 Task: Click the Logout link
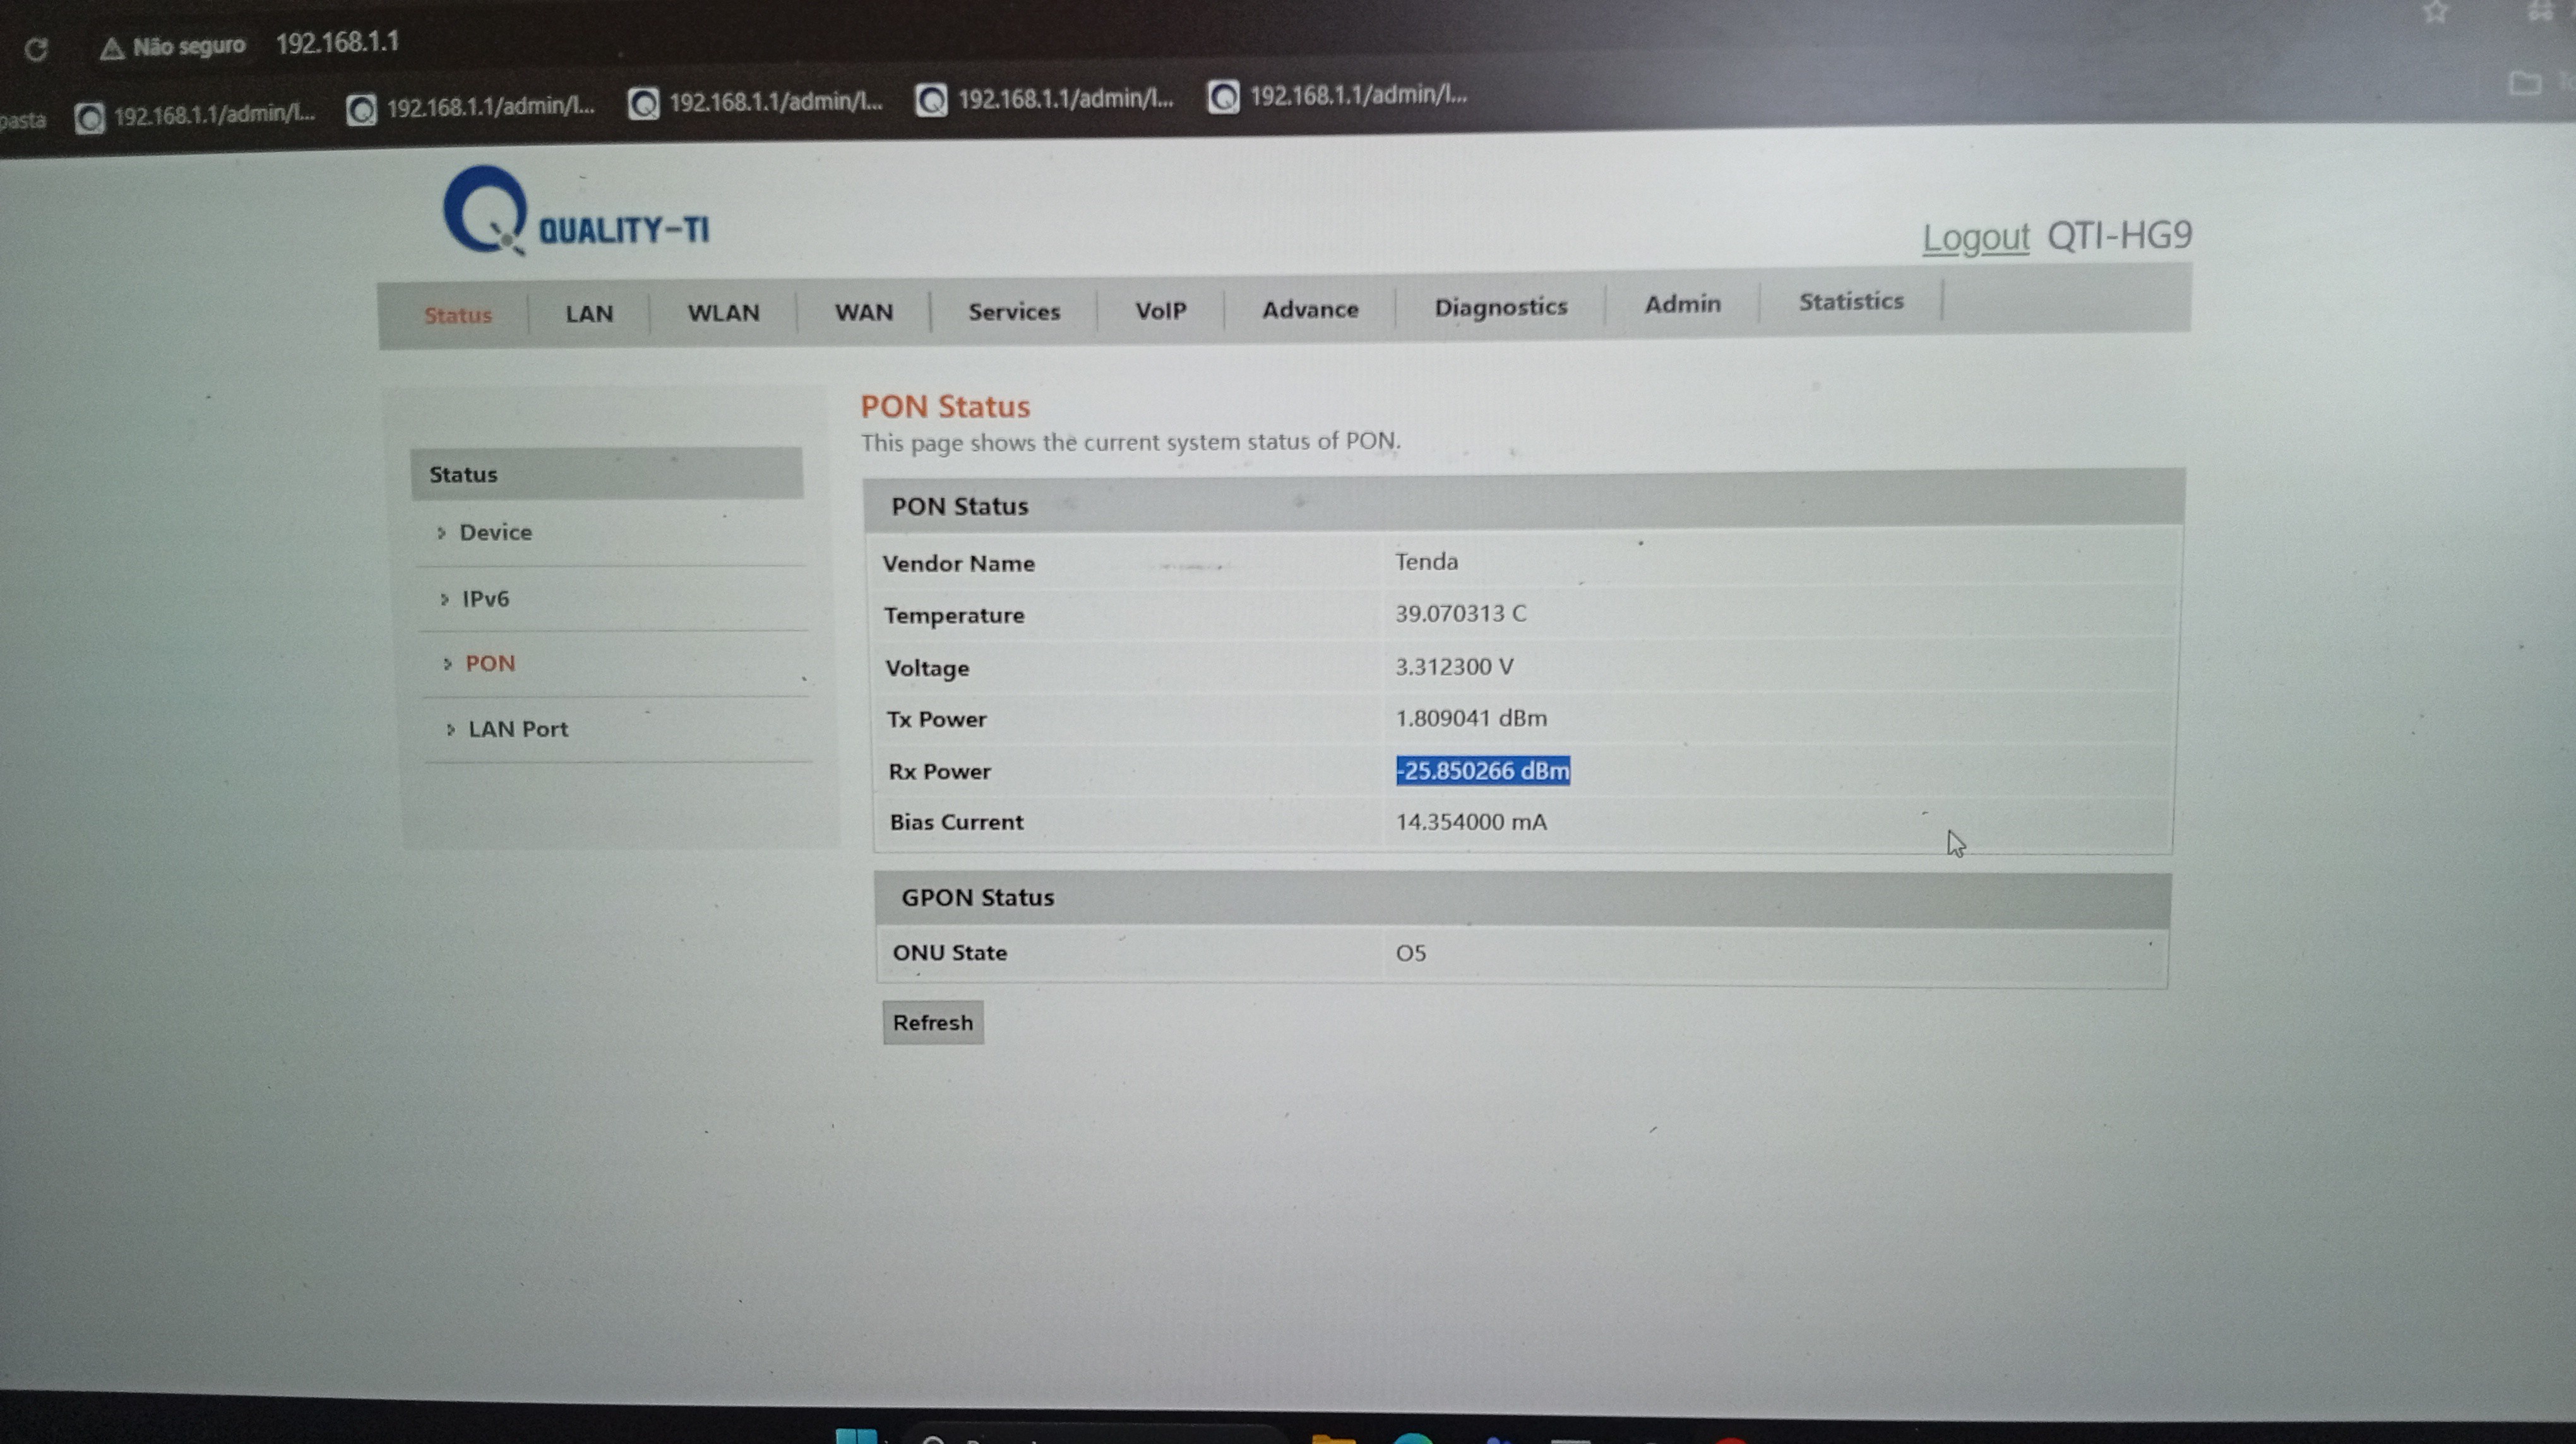1975,238
